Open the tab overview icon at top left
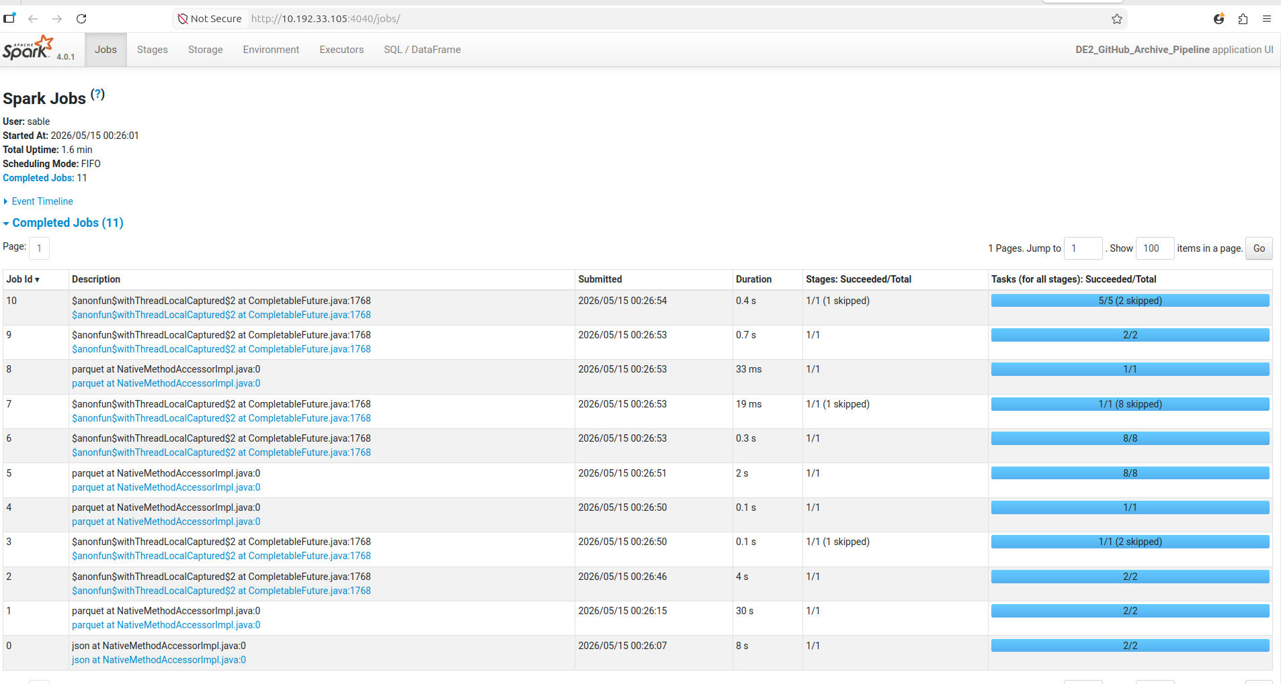1281x684 pixels. click(x=9, y=18)
